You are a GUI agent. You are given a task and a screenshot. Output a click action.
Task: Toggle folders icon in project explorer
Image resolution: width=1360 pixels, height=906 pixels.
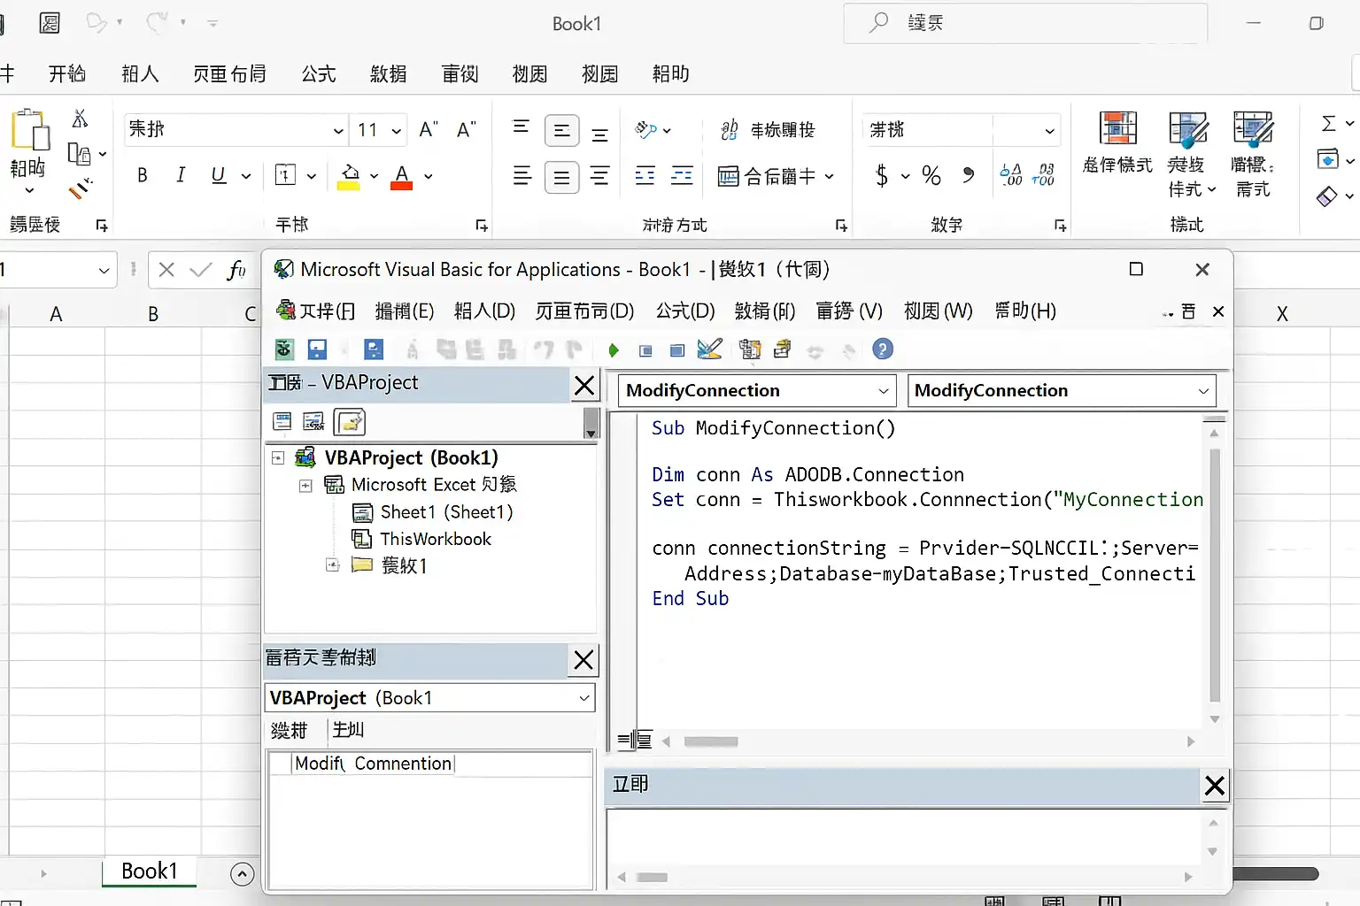[350, 422]
